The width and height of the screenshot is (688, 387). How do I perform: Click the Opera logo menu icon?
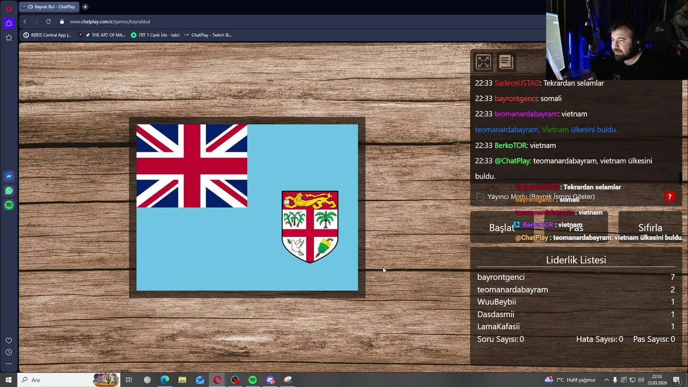pyautogui.click(x=9, y=9)
